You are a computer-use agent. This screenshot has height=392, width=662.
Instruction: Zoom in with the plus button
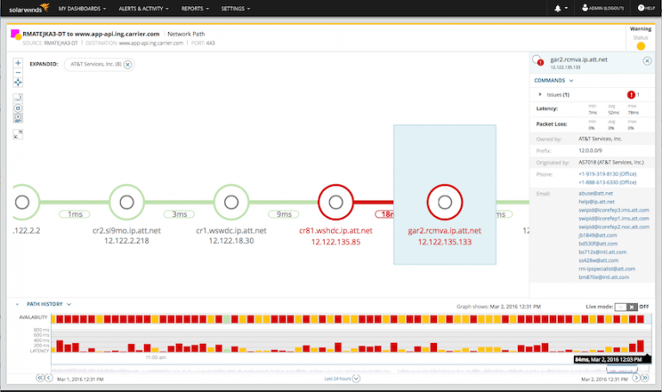18,63
